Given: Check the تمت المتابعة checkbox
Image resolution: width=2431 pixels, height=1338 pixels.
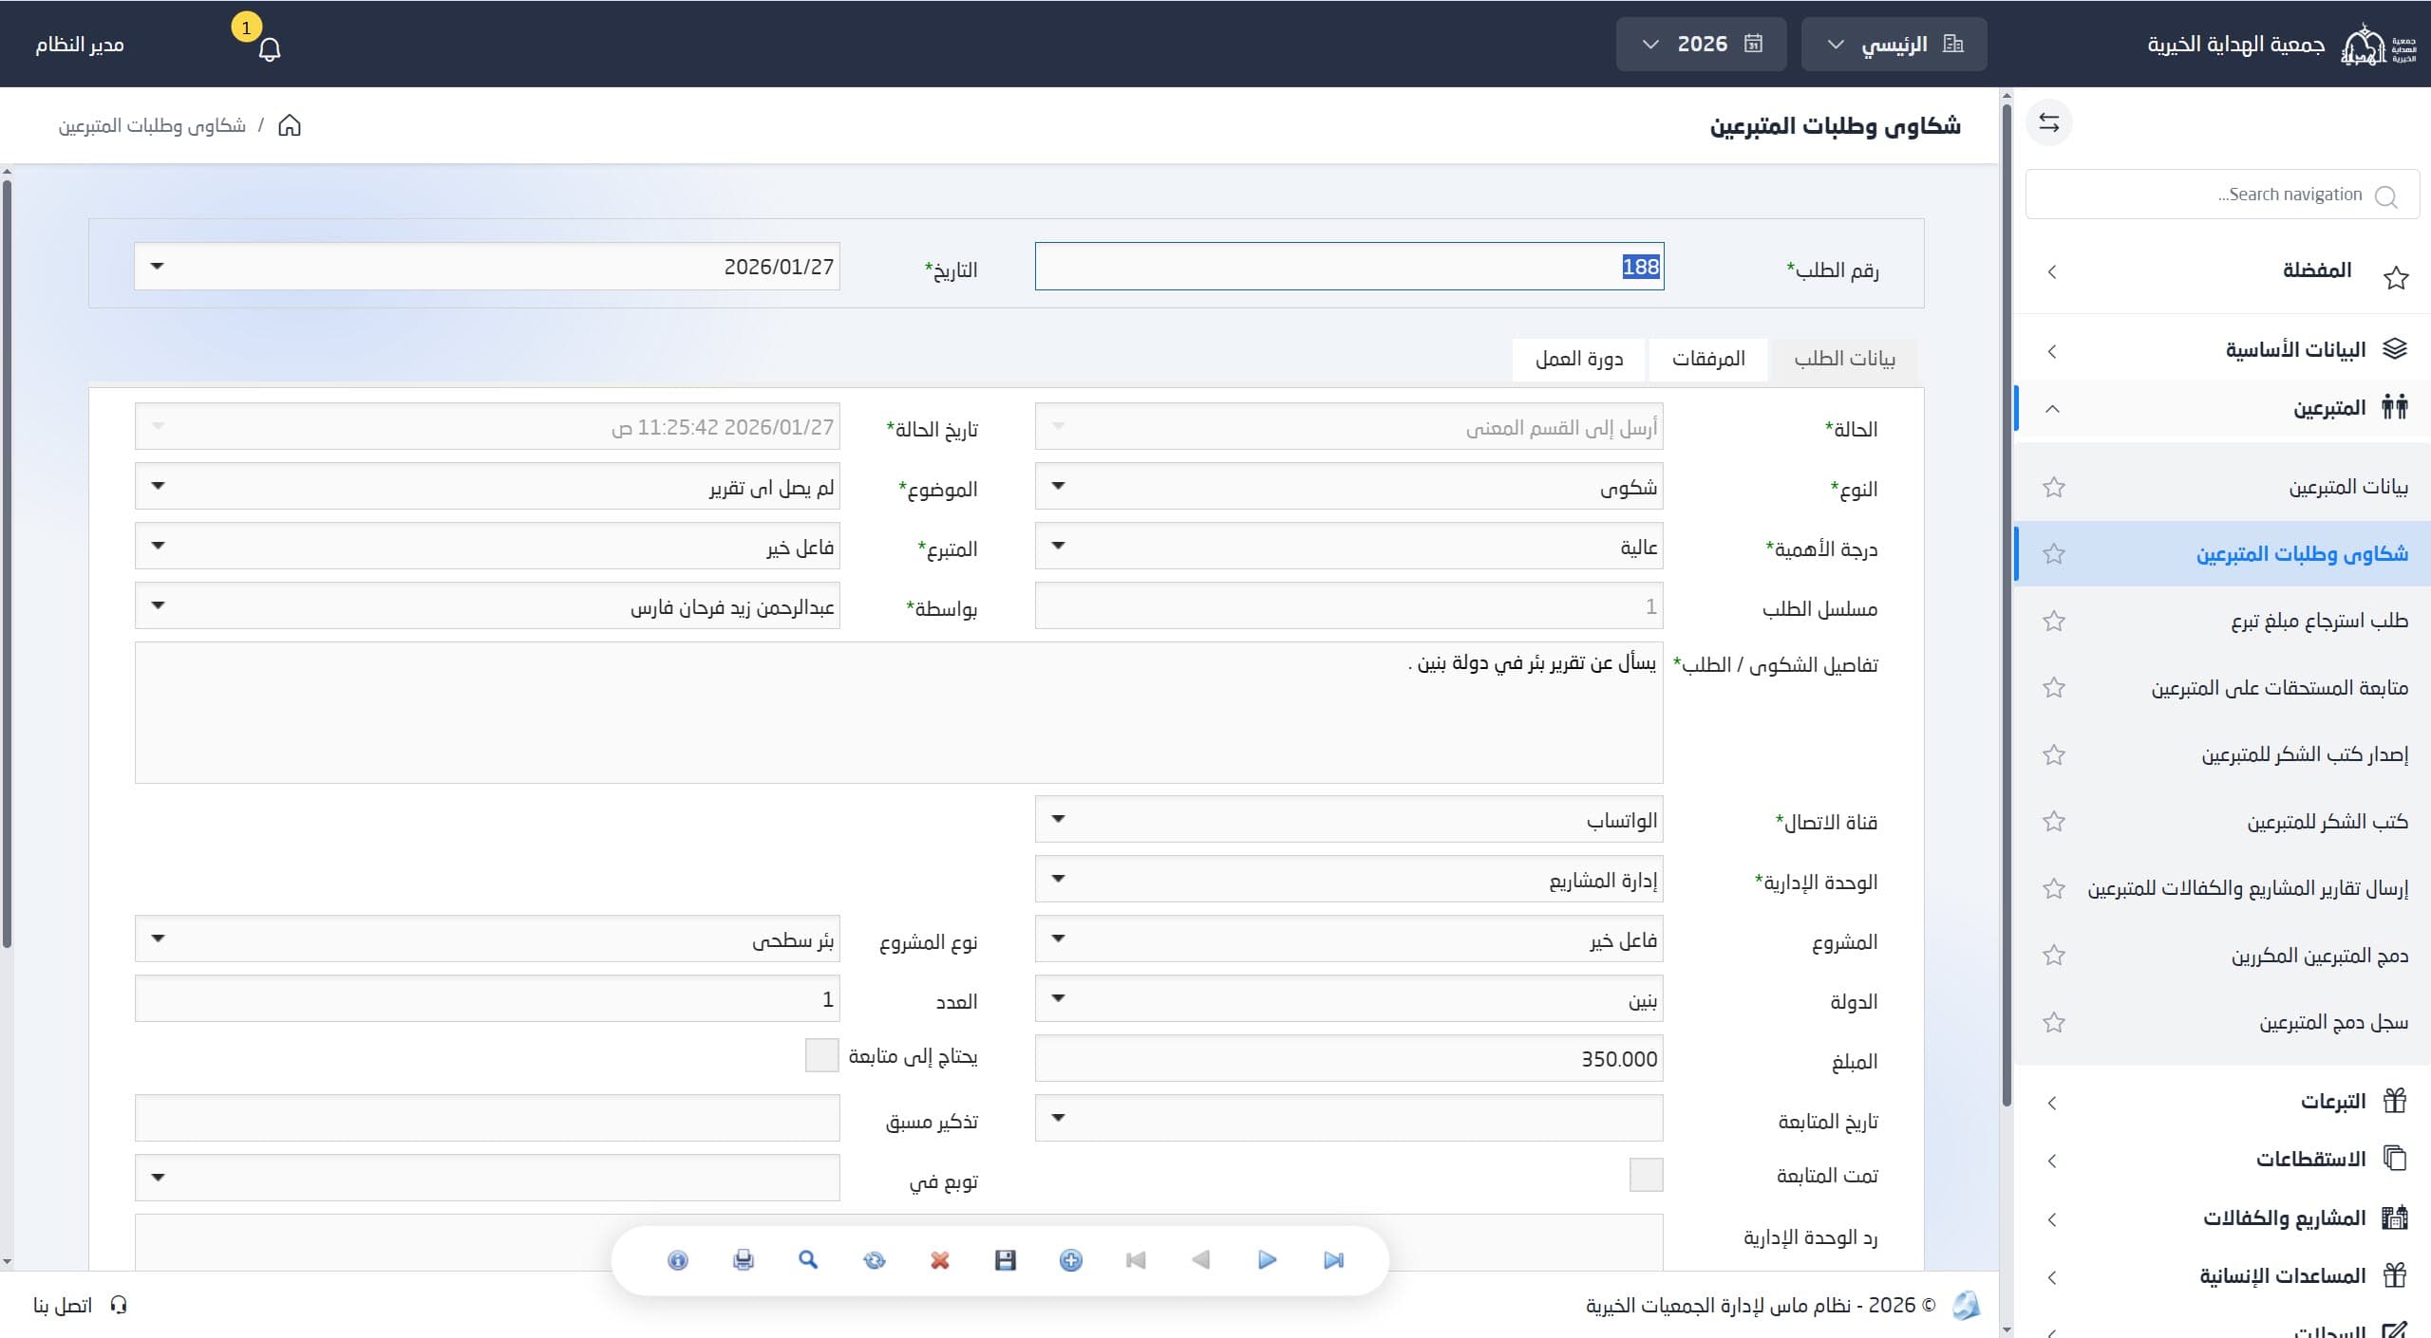Looking at the screenshot, I should tap(1646, 1175).
